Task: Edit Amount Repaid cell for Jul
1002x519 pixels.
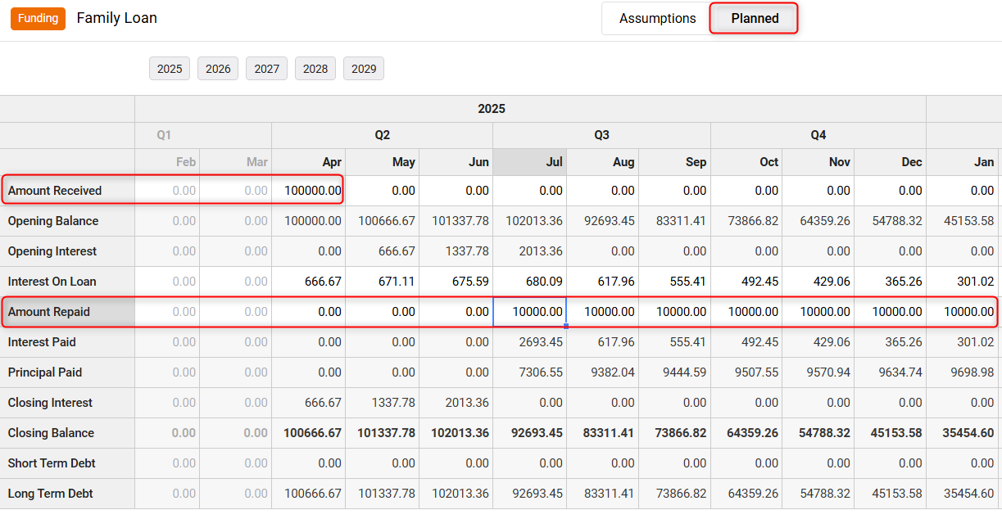Action: 530,312
